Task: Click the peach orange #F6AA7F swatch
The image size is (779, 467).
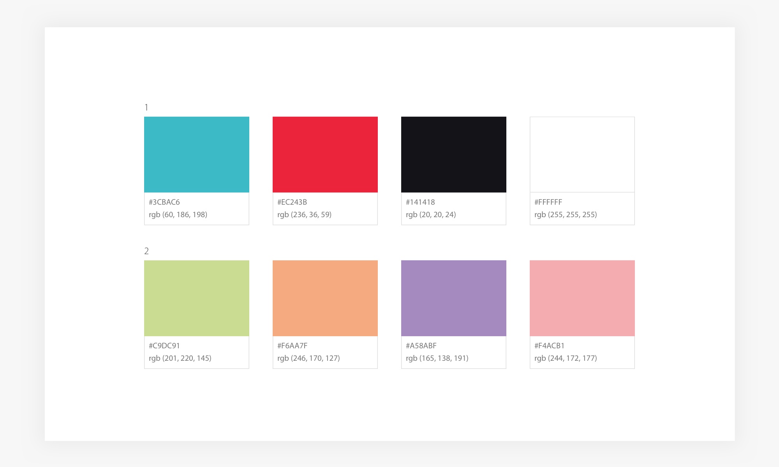Action: pos(325,298)
